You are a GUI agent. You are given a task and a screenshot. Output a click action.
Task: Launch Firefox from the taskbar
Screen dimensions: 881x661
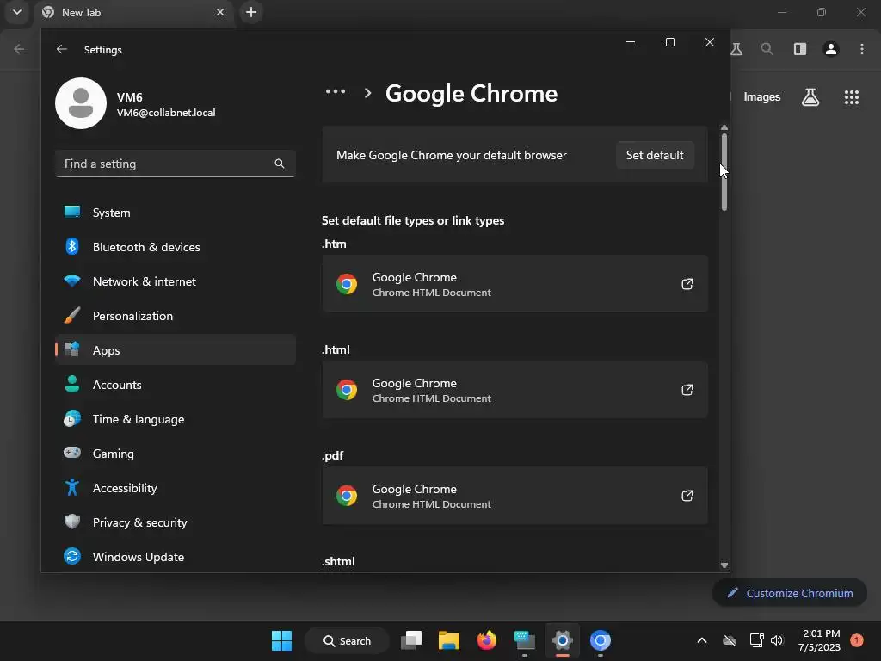(487, 640)
